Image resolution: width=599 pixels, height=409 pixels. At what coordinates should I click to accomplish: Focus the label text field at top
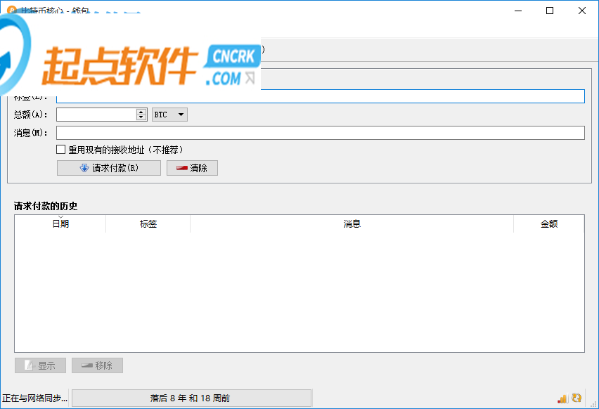[x=321, y=96]
